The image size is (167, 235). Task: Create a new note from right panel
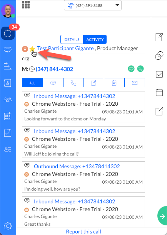[x=159, y=37]
